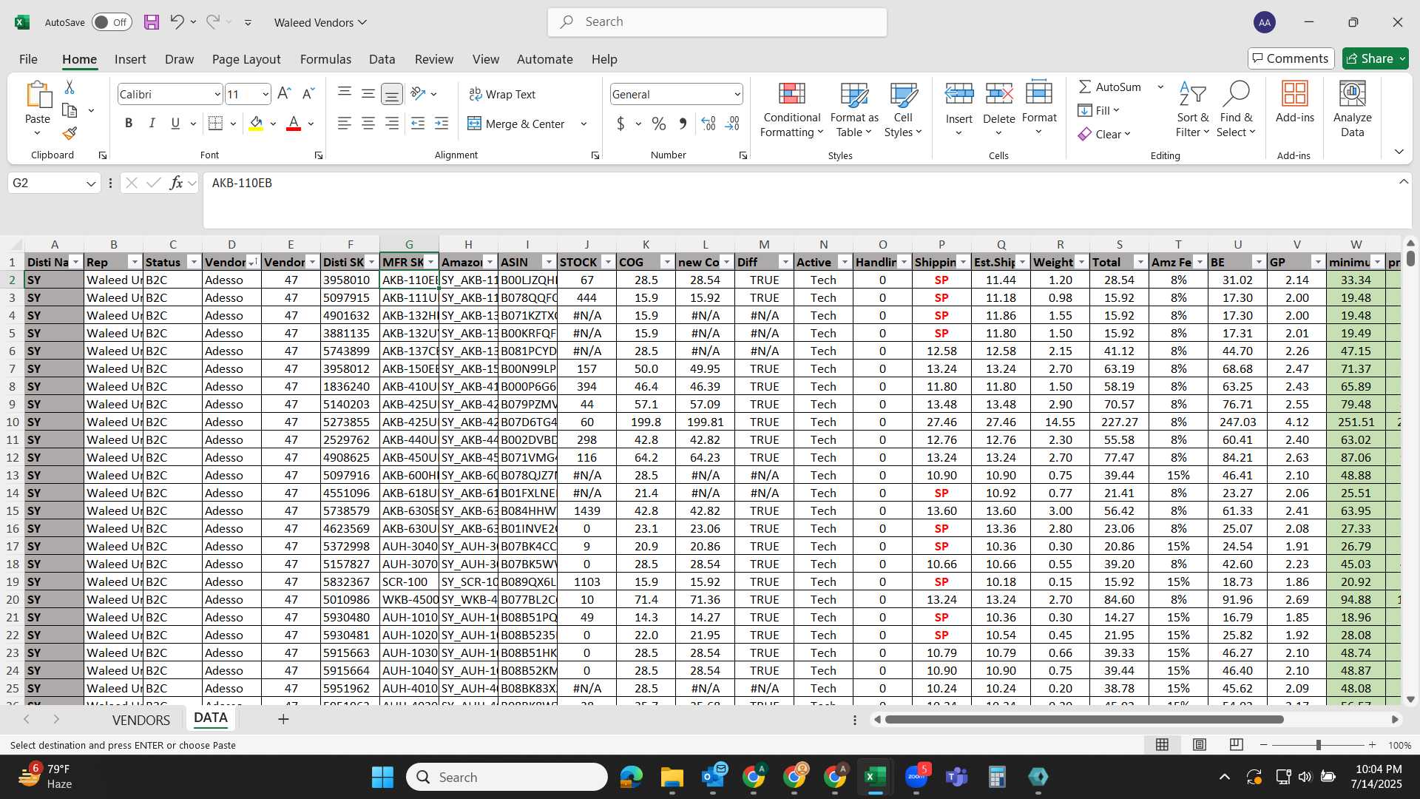This screenshot has height=799, width=1420.
Task: Open the Formulas ribbon tab
Action: pos(325,59)
